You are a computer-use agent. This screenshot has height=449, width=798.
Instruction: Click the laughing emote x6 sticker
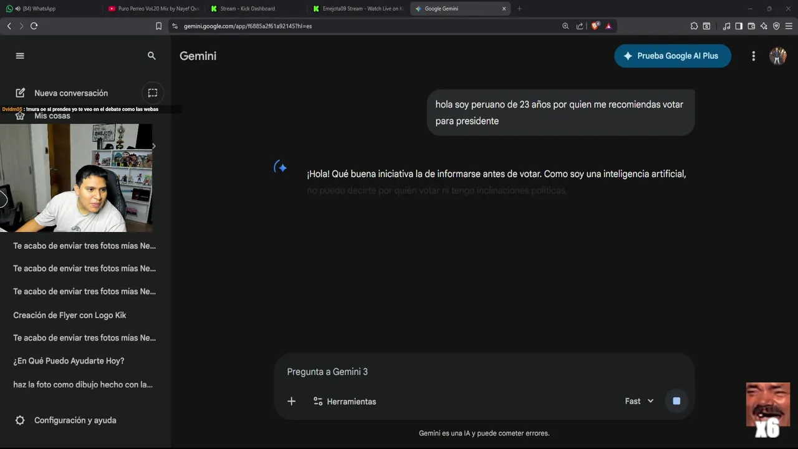768,410
